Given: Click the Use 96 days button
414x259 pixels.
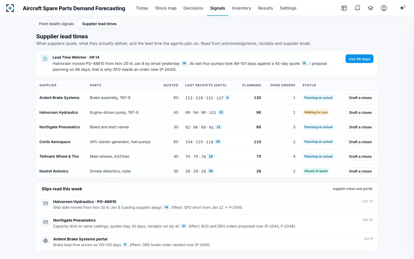Looking at the screenshot, I should [x=359, y=59].
